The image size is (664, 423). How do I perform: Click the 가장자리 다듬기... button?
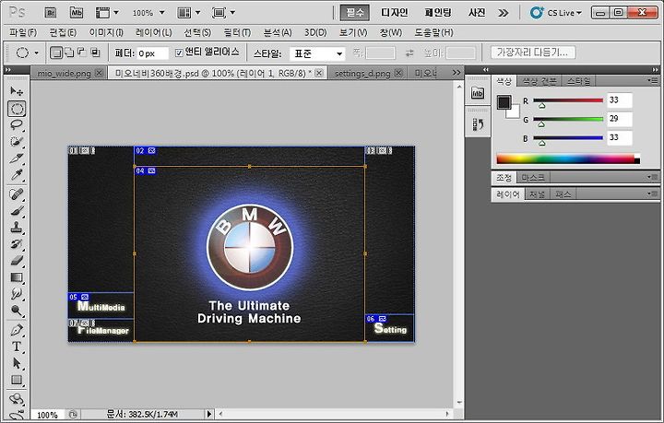pos(532,53)
